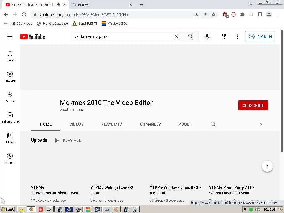The height and width of the screenshot is (213, 284).
Task: Open video YTPMV Waluigi Love OS Scan
Action: [111, 190]
